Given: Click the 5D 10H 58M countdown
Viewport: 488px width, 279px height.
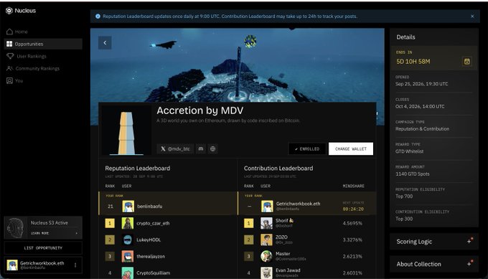Looking at the screenshot, I should [413, 62].
